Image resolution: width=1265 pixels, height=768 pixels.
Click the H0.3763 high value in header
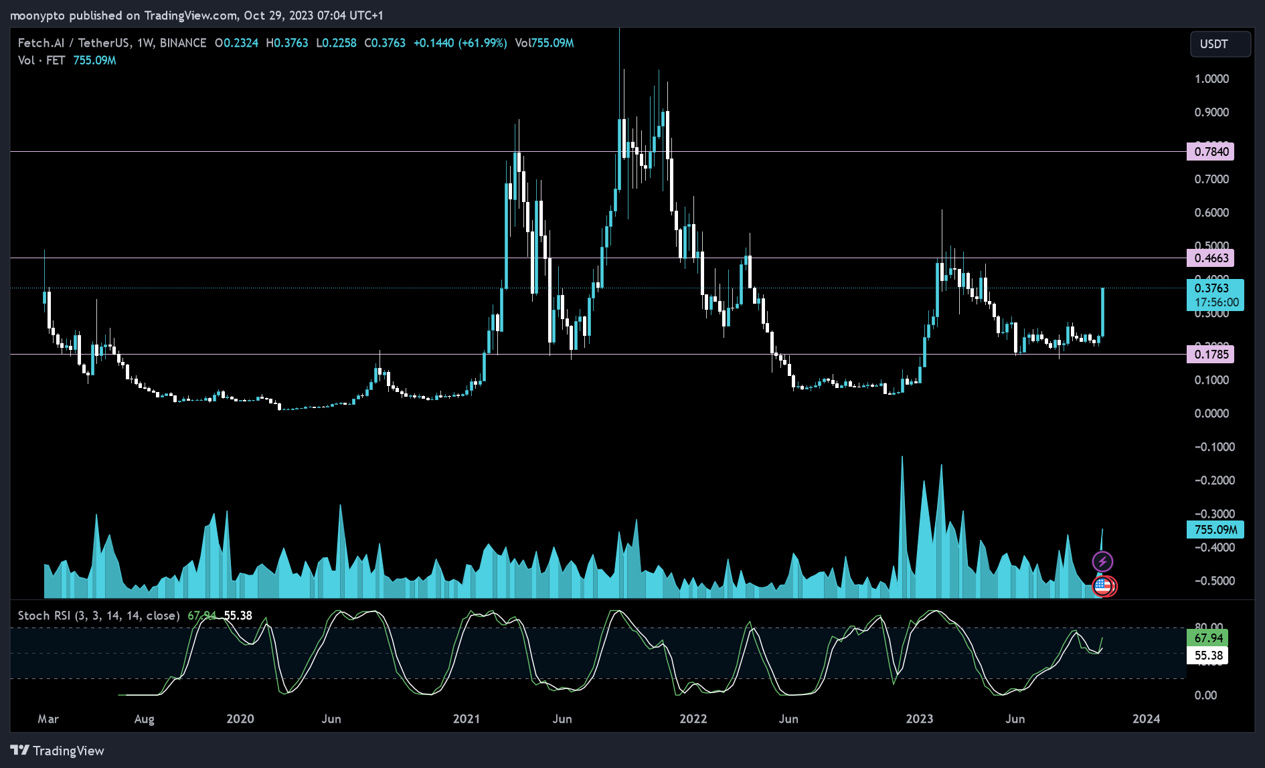(287, 43)
